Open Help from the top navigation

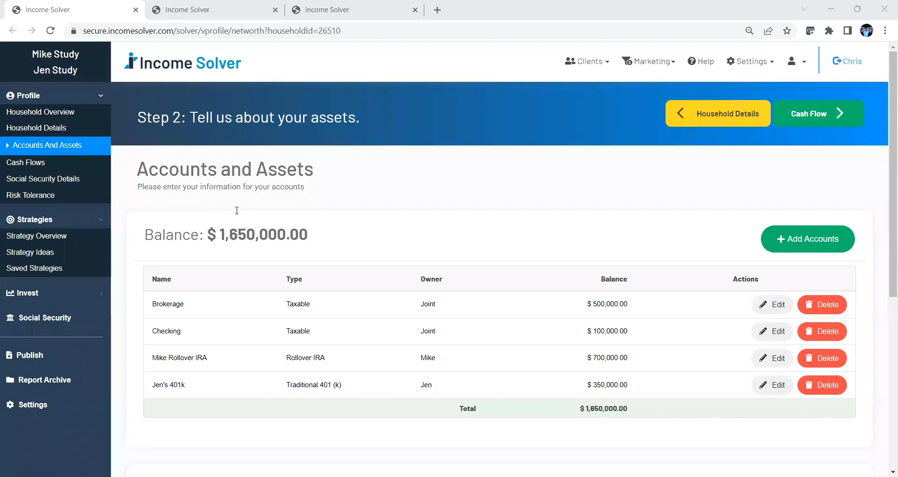701,61
